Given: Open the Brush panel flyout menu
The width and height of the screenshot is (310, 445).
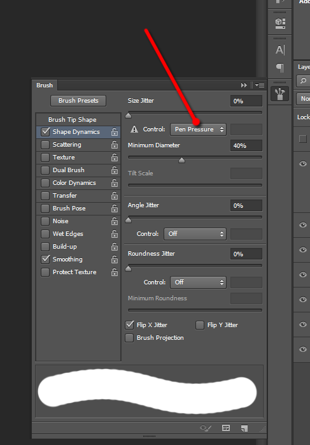Looking at the screenshot, I should (260, 85).
